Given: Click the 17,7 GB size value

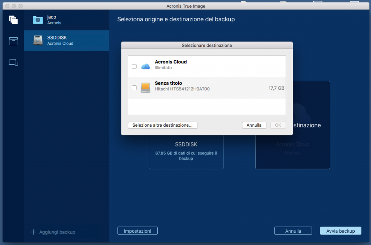Looking at the screenshot, I should [276, 88].
